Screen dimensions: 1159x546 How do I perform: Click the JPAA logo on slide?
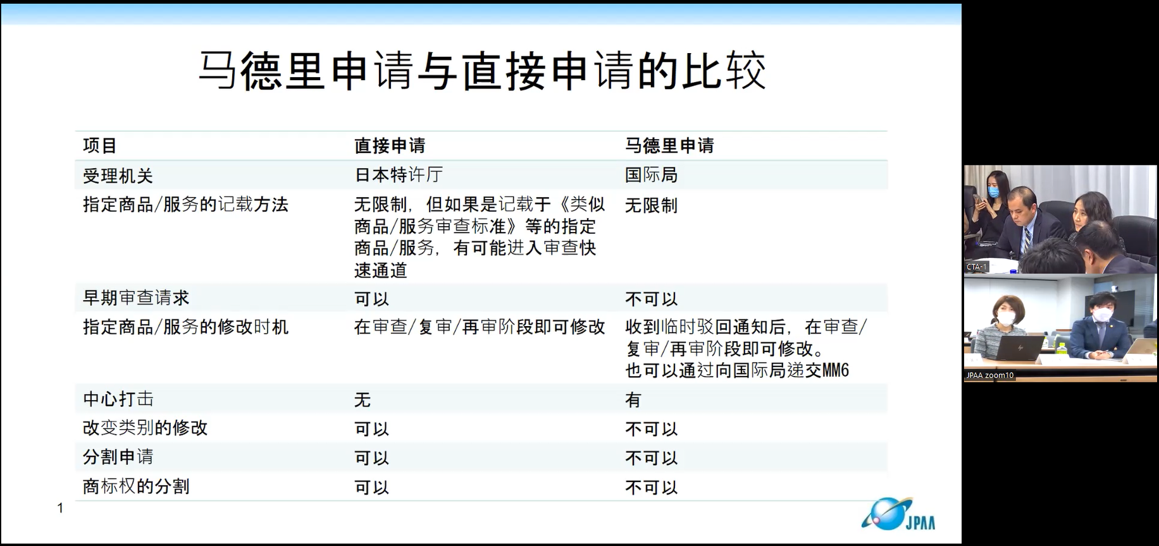[x=898, y=514]
